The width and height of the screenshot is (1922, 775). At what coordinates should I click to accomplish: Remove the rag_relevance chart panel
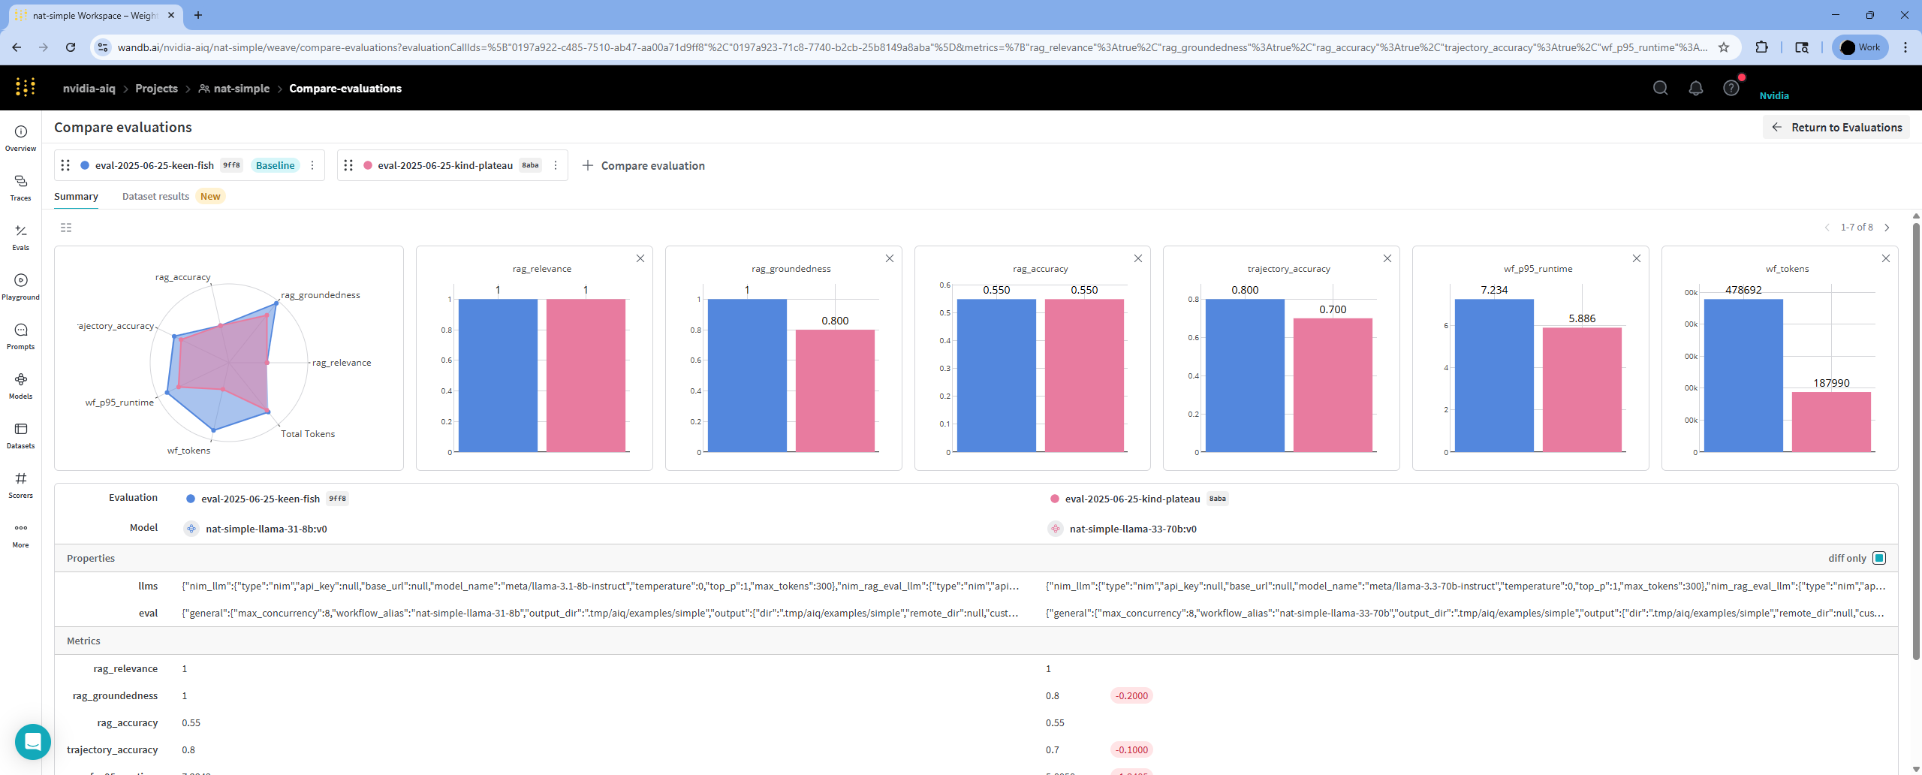[640, 258]
